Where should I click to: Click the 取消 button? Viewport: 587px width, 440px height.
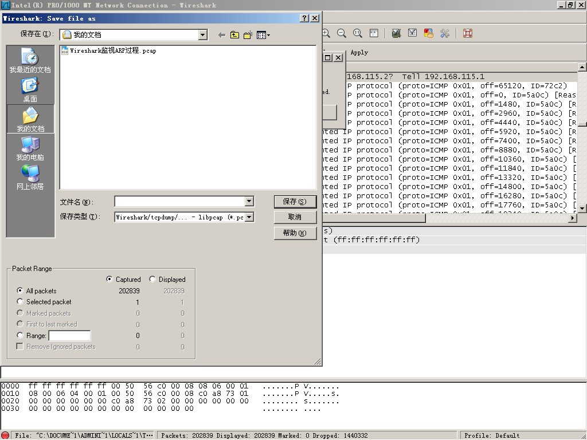click(x=295, y=217)
